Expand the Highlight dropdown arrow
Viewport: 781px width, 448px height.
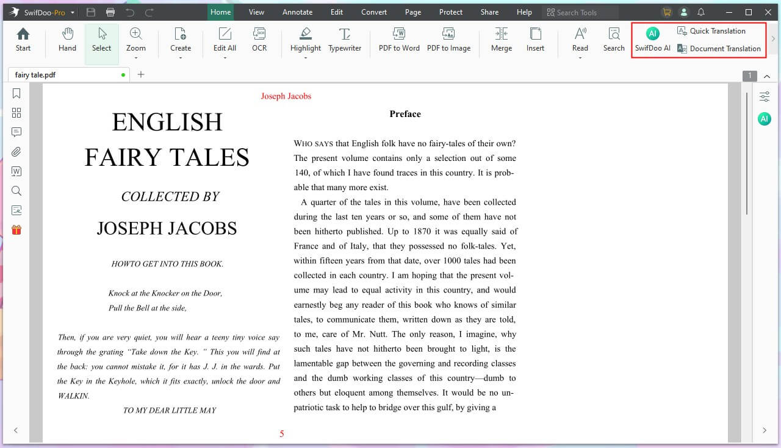306,58
